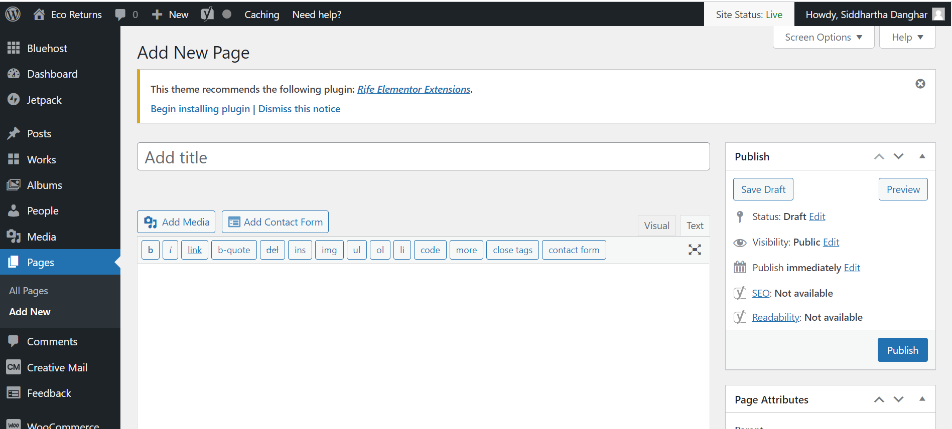The image size is (952, 429).
Task: Open Creative Mail in sidebar
Action: coord(57,367)
